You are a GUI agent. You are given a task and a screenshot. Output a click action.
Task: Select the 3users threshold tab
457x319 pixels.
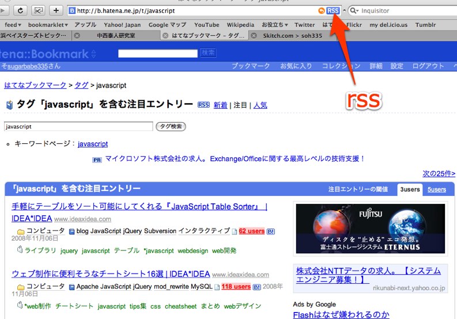[410, 189]
